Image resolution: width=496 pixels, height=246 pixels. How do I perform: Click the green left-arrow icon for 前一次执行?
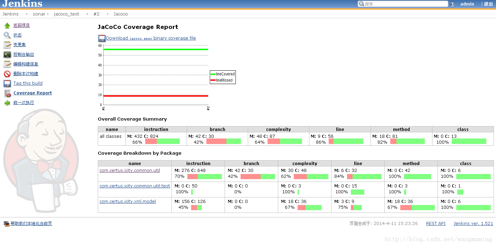tap(7, 103)
